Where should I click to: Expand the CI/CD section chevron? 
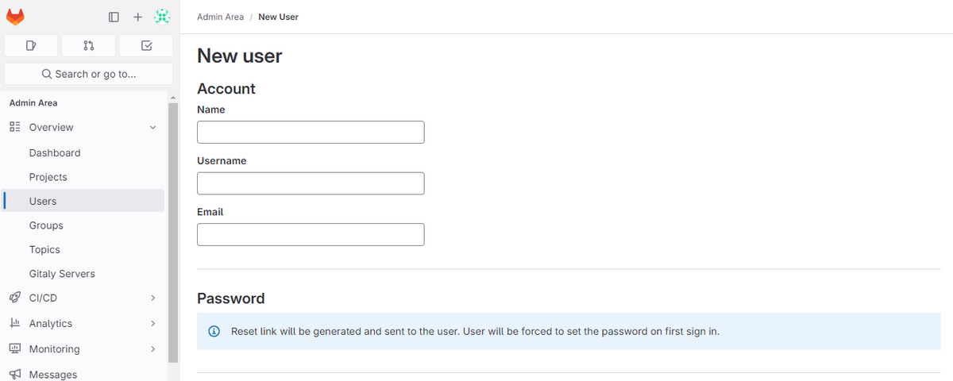click(153, 298)
